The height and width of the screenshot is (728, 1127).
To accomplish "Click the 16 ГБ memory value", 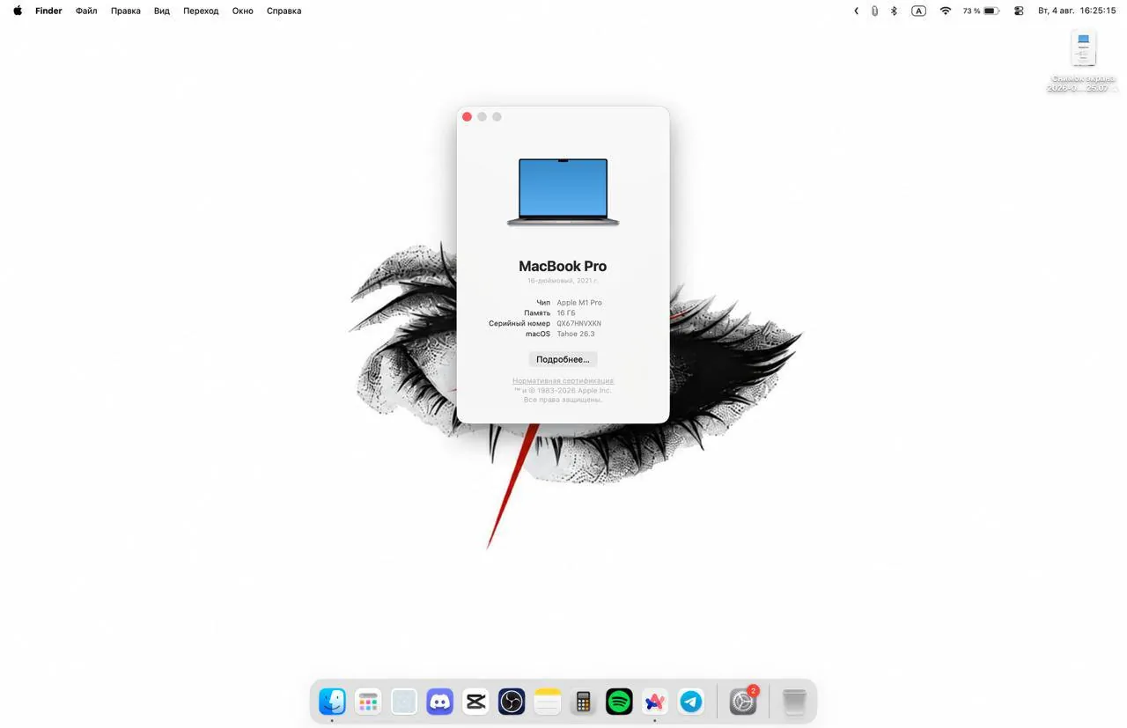I will pyautogui.click(x=565, y=313).
